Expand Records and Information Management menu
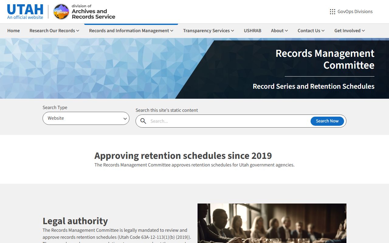Screen dimensions: 389x243 coord(131,31)
